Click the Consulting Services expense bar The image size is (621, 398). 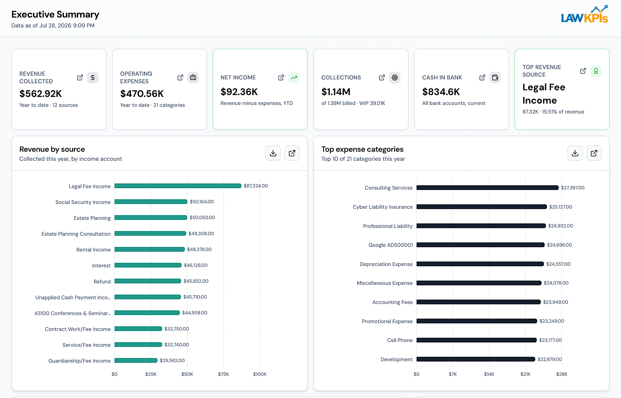[487, 188]
